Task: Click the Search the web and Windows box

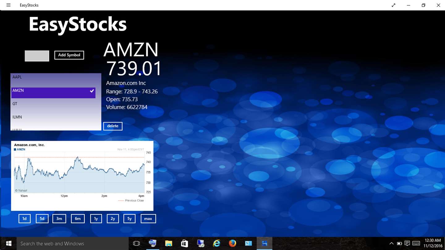Action: click(x=73, y=244)
